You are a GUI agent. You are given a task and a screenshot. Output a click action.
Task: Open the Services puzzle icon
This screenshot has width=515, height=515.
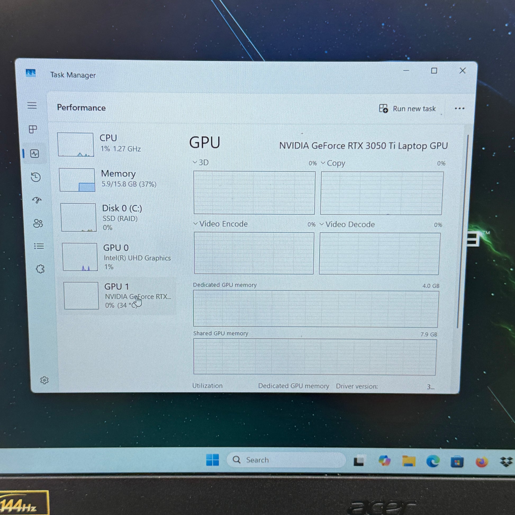(40, 269)
